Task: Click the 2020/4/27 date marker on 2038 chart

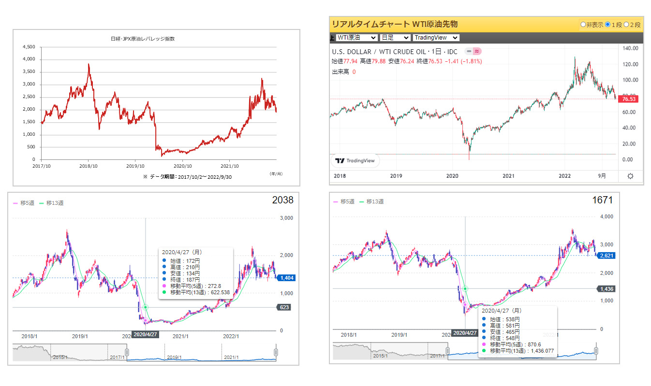Action: click(146, 334)
